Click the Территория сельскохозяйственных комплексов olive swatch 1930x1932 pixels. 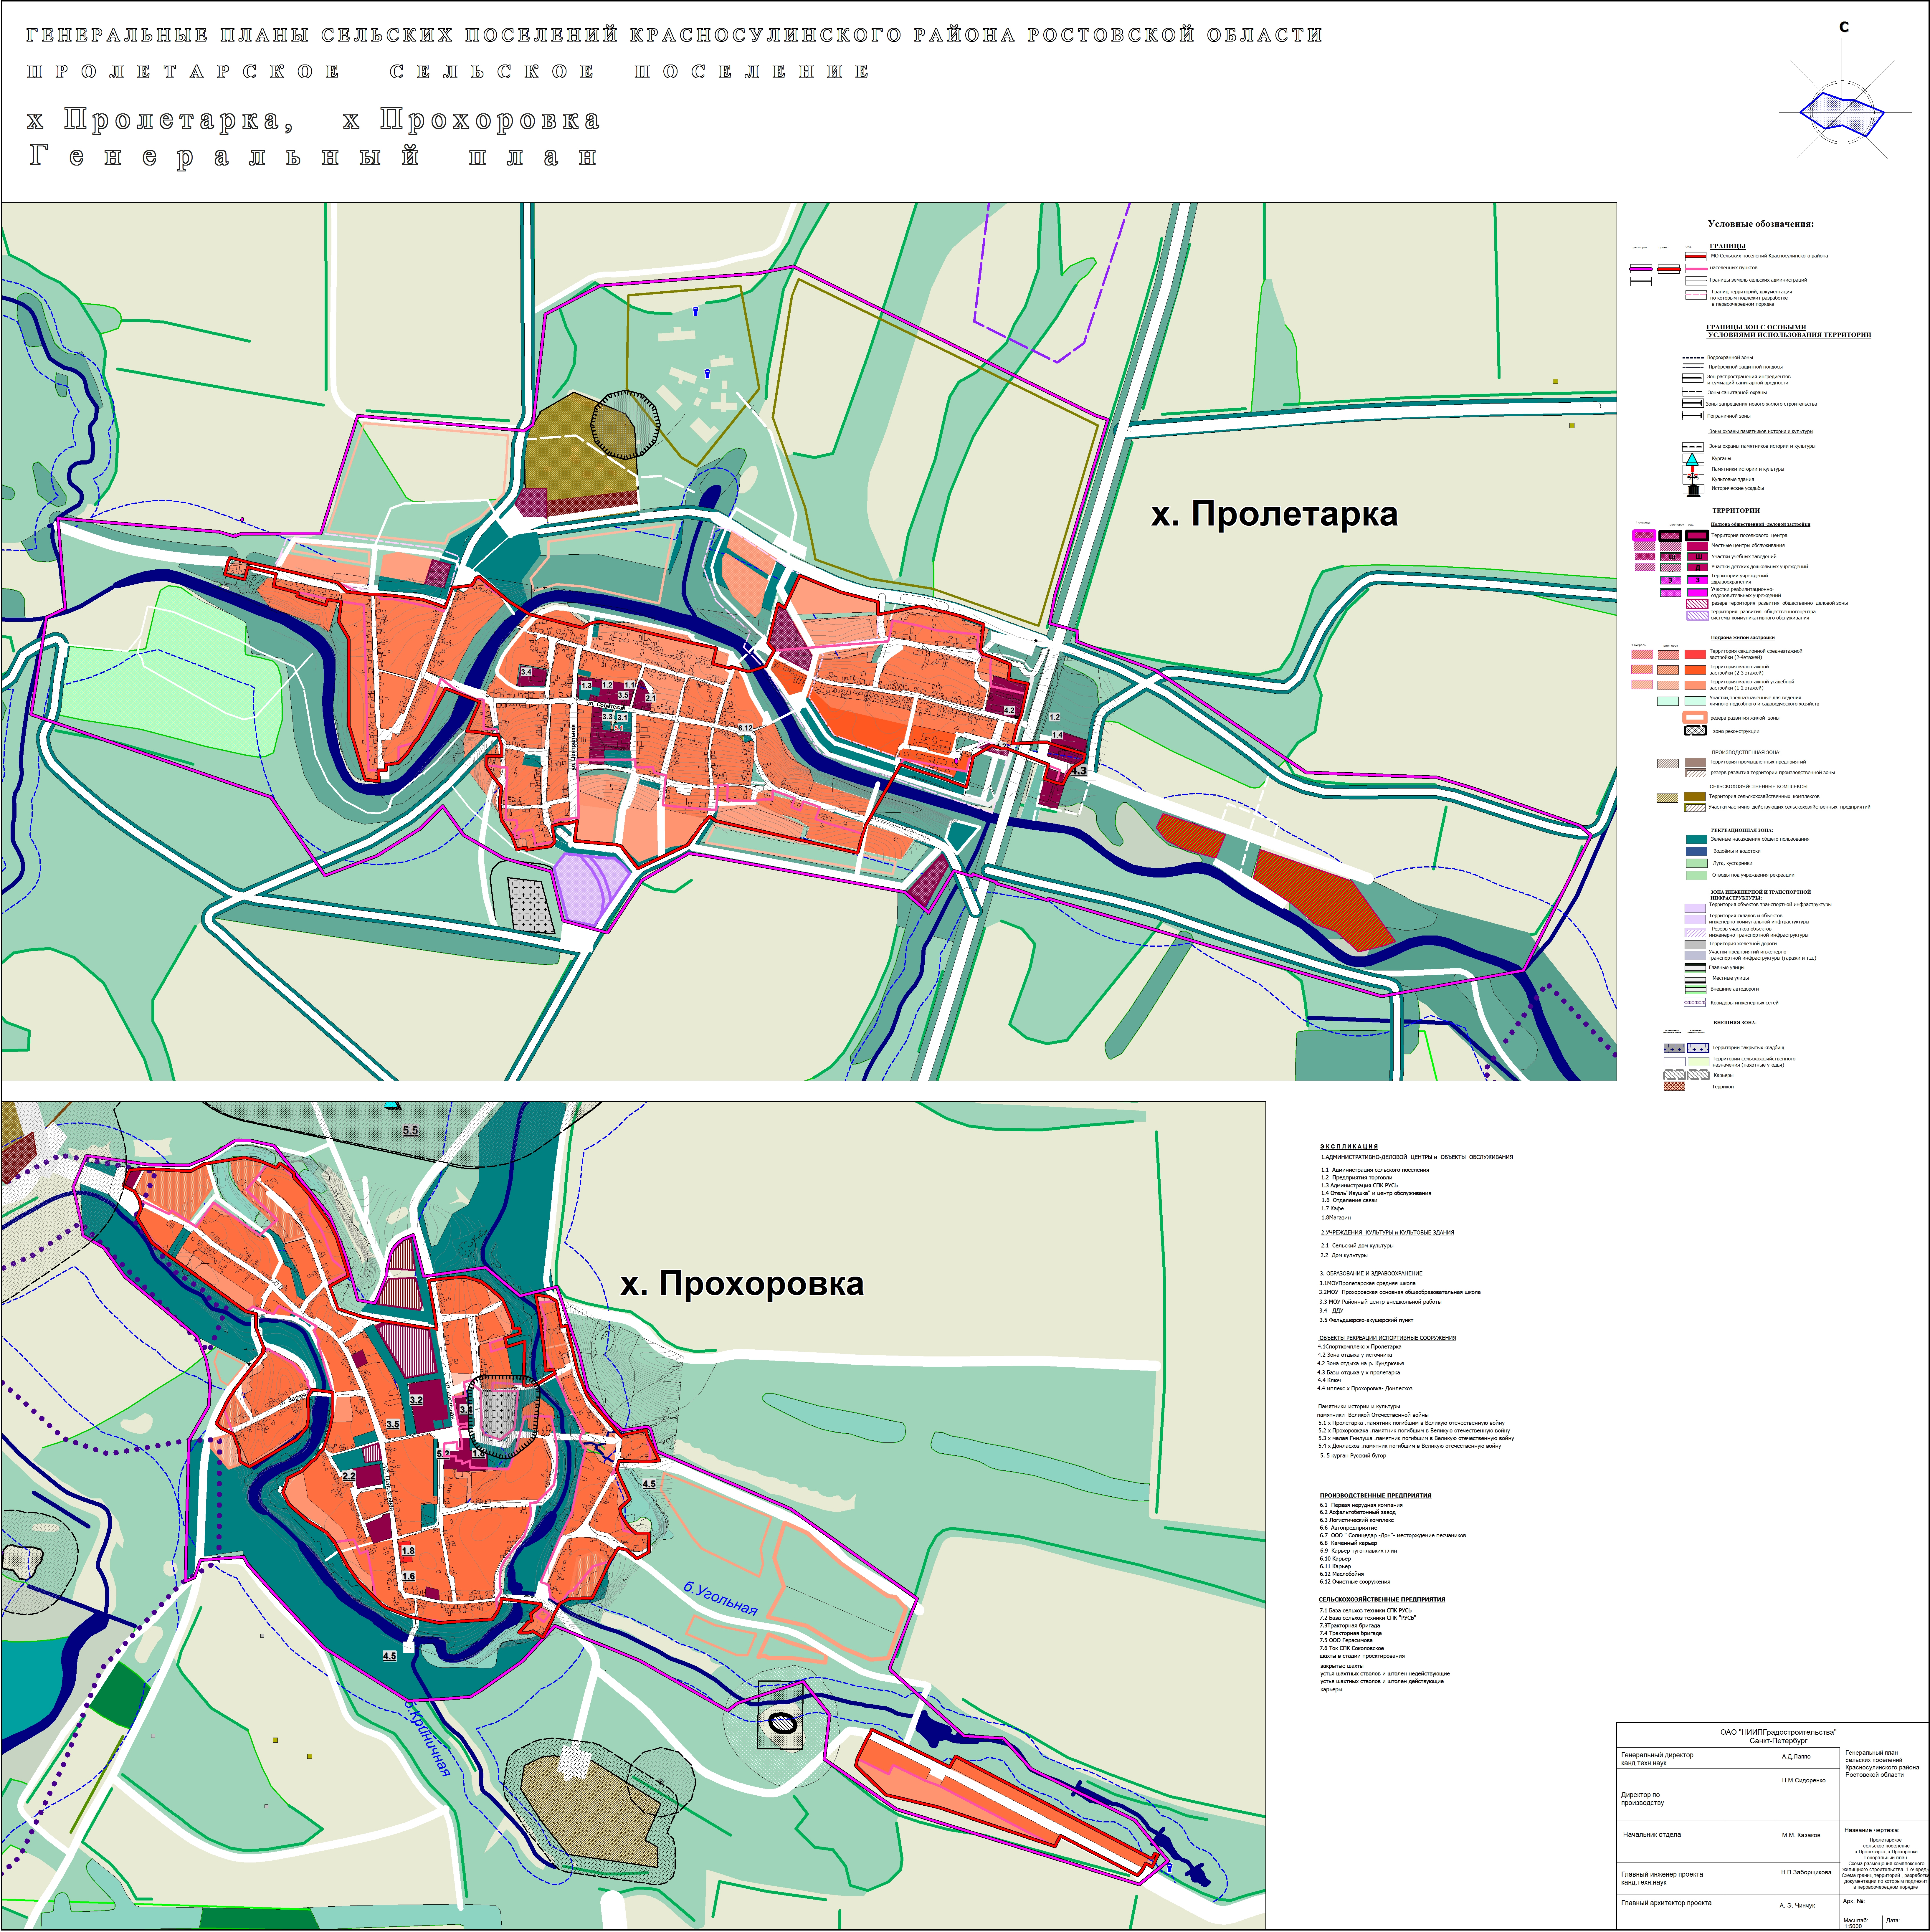(x=1695, y=797)
